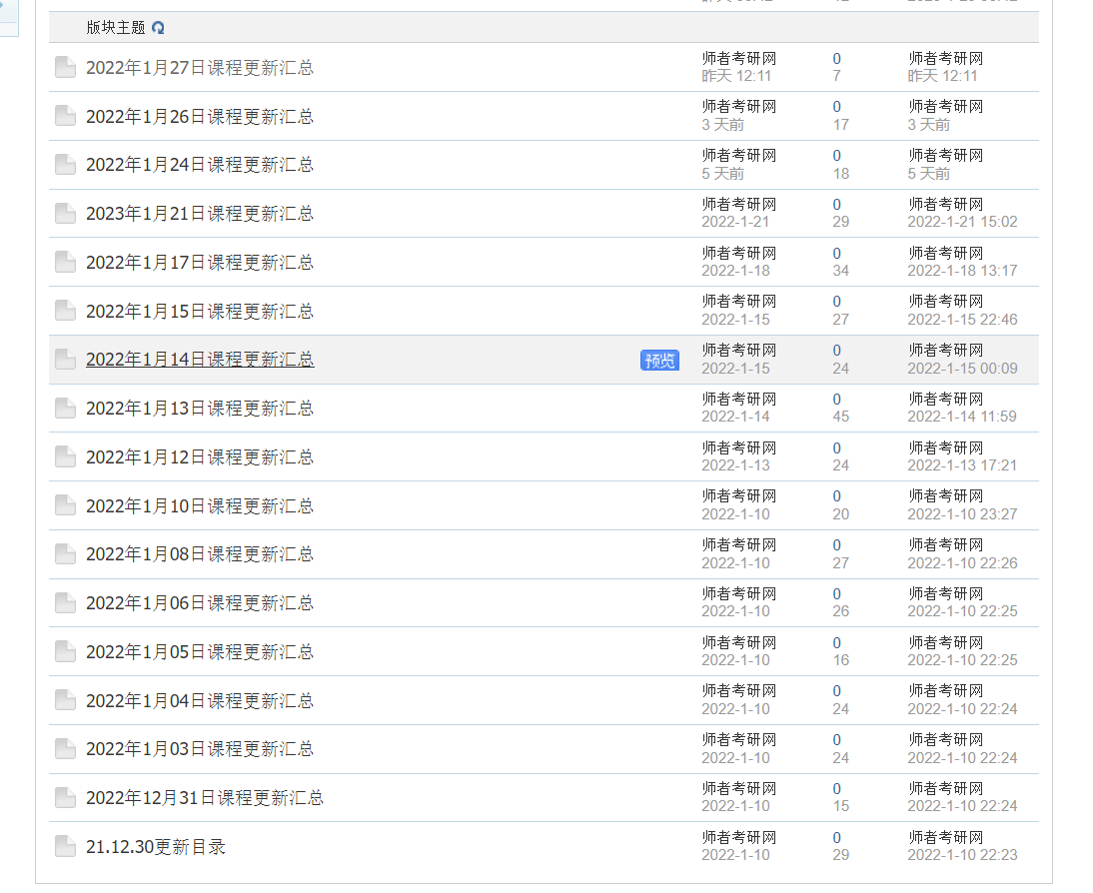Screen dimensions: 1093x893
Task: Click last-post time 2022-1-15 22:46
Action: pyautogui.click(x=961, y=319)
